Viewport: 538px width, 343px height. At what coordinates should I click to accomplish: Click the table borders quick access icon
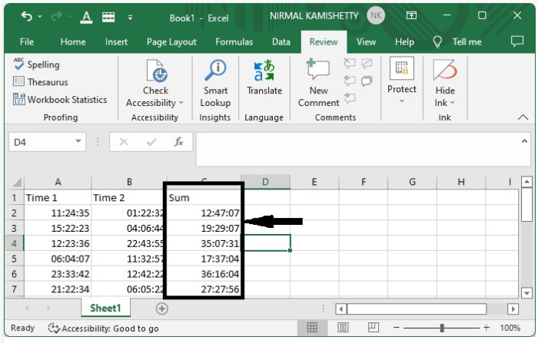pyautogui.click(x=108, y=17)
